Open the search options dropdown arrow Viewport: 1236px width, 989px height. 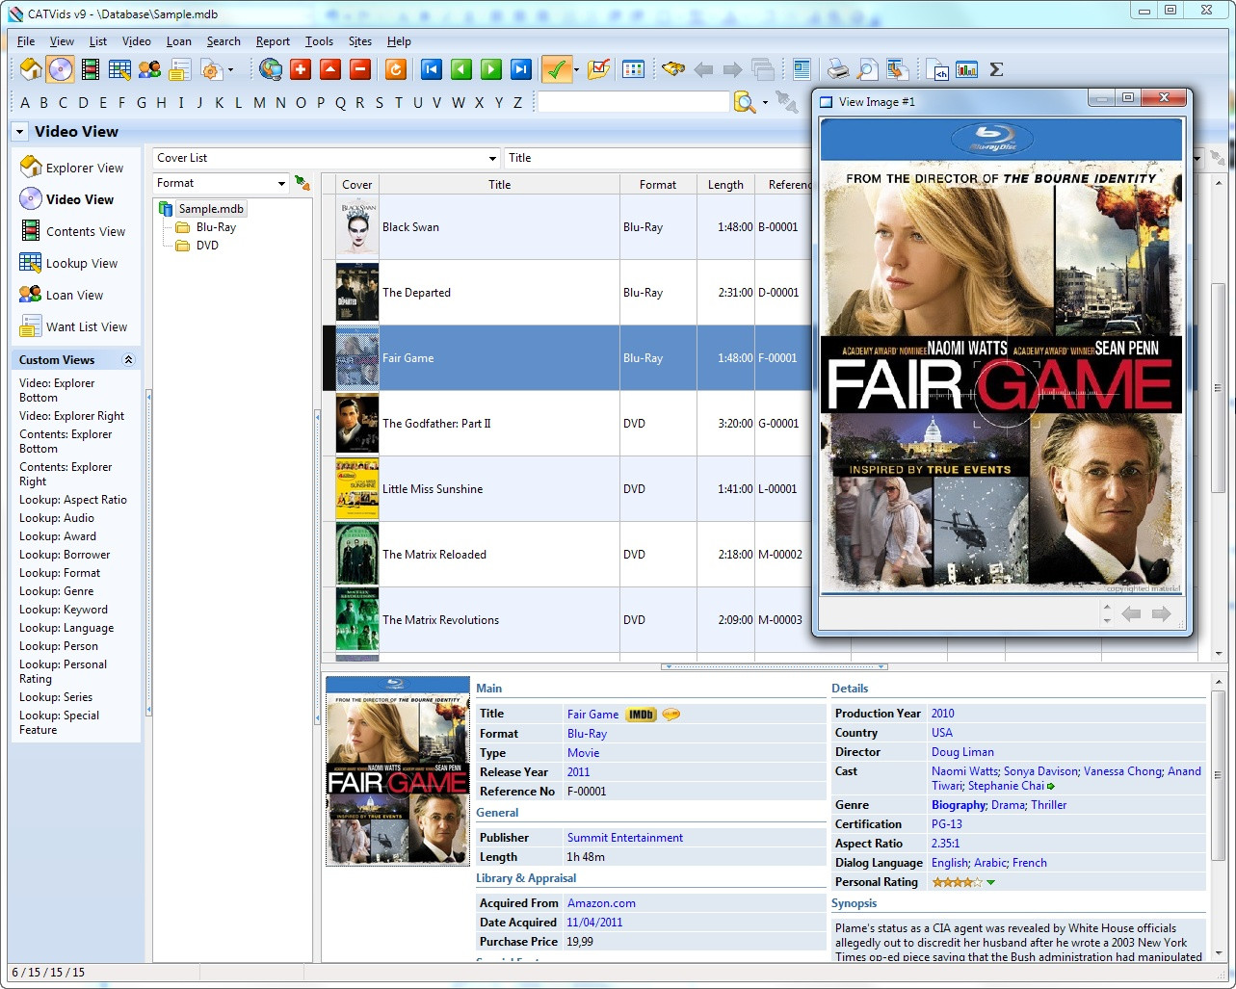(x=765, y=102)
